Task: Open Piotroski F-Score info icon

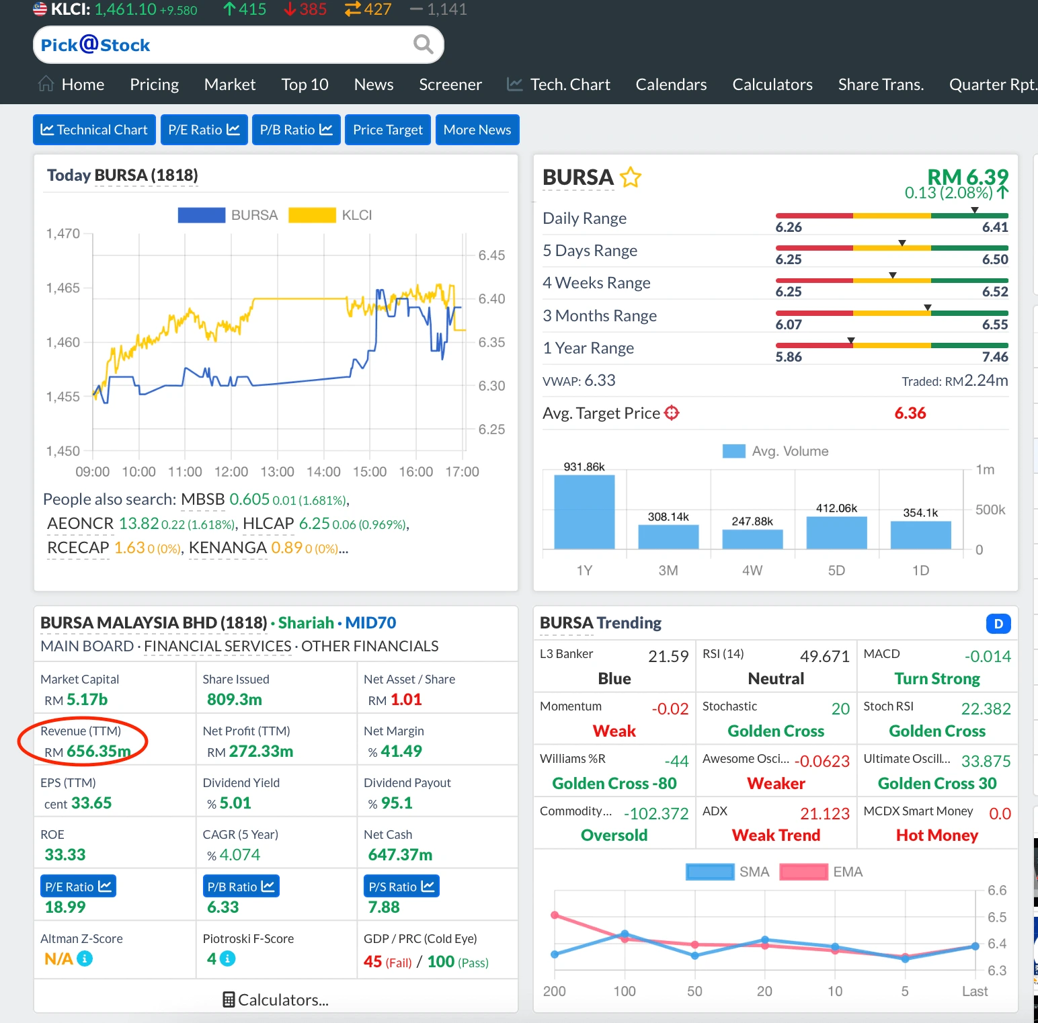Action: (x=228, y=958)
